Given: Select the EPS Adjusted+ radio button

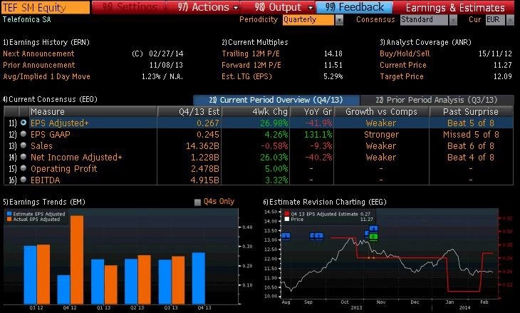Looking at the screenshot, I should point(24,123).
